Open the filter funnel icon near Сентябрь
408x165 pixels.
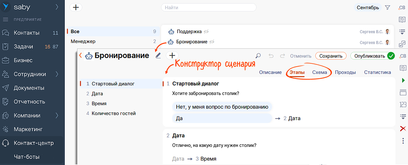(x=388, y=7)
